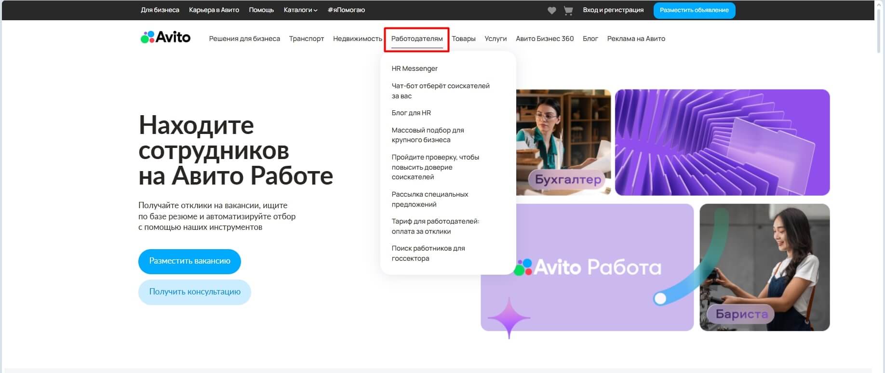Open Карьера в Авито link
Viewport: 885px width, 373px height.
214,10
